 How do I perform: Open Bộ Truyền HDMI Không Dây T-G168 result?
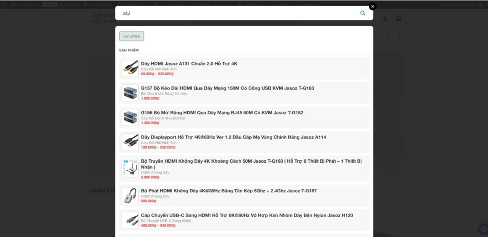coord(244,168)
